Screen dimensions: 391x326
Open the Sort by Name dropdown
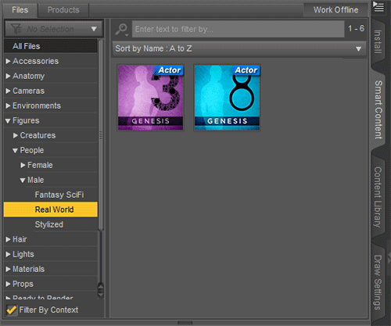tap(239, 48)
